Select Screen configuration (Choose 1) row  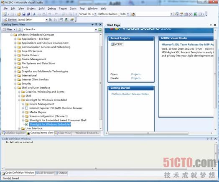point(48,116)
